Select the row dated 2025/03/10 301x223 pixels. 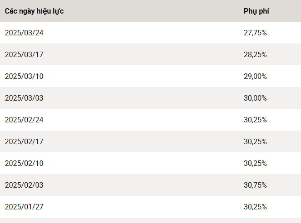pyautogui.click(x=151, y=76)
